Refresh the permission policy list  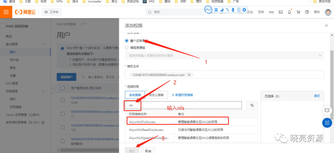pos(252,105)
